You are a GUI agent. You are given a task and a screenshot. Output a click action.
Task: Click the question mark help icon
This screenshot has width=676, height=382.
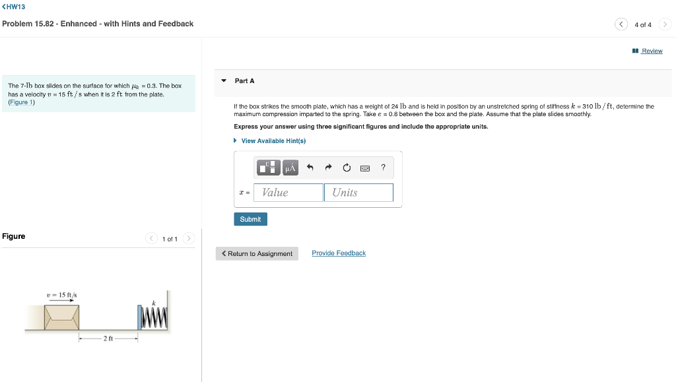pos(383,168)
